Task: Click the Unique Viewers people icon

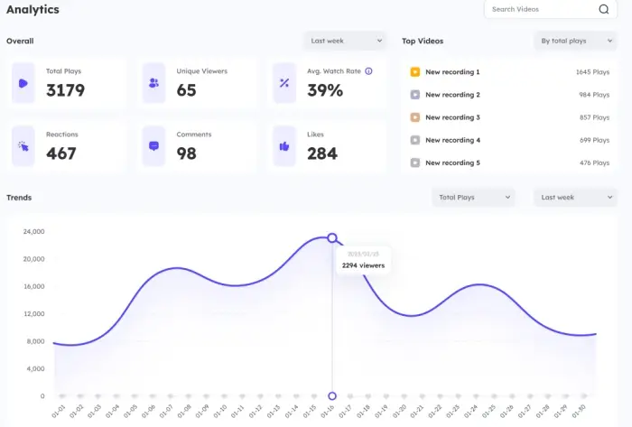Action: 153,83
